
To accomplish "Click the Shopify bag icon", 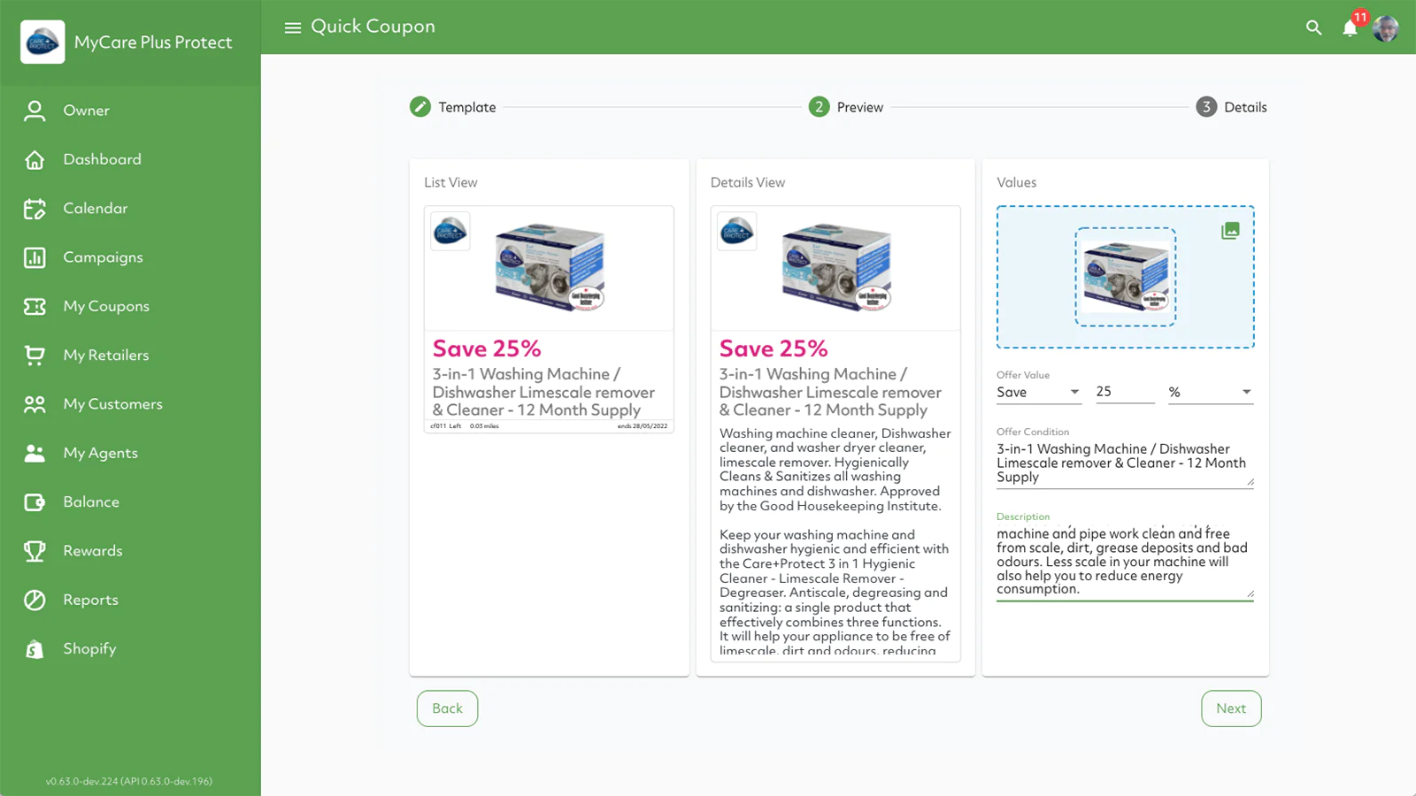I will (x=35, y=649).
